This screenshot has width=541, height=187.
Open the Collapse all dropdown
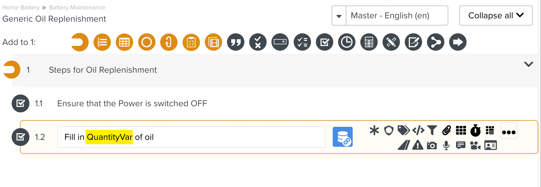tap(496, 16)
